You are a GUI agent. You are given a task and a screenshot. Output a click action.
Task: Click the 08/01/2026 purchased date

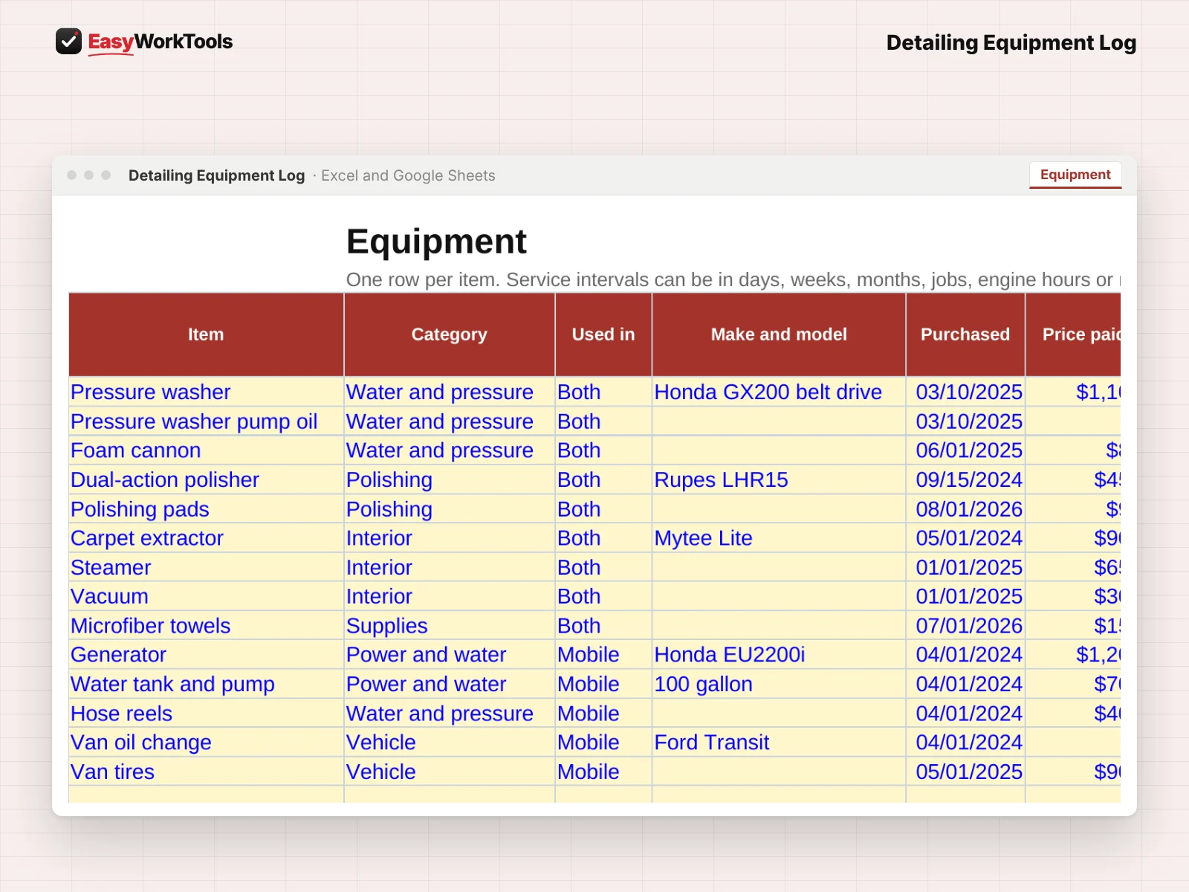(x=965, y=509)
